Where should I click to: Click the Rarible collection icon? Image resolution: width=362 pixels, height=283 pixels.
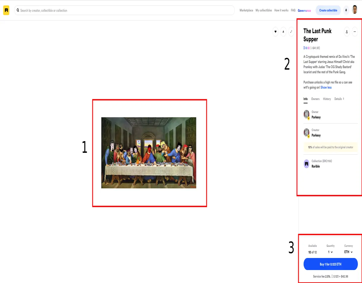tap(306, 164)
